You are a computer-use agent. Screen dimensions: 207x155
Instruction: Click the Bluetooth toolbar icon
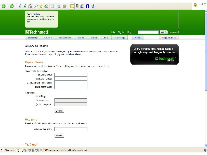point(87,6)
